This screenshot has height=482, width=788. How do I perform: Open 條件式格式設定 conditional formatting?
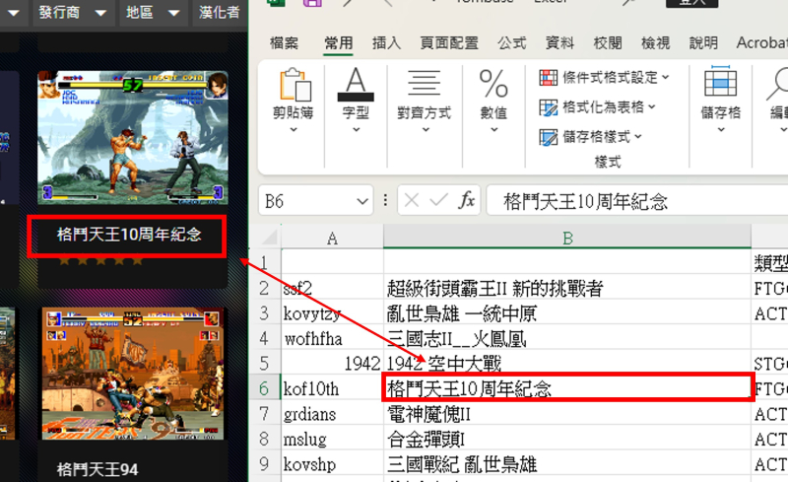coord(604,78)
